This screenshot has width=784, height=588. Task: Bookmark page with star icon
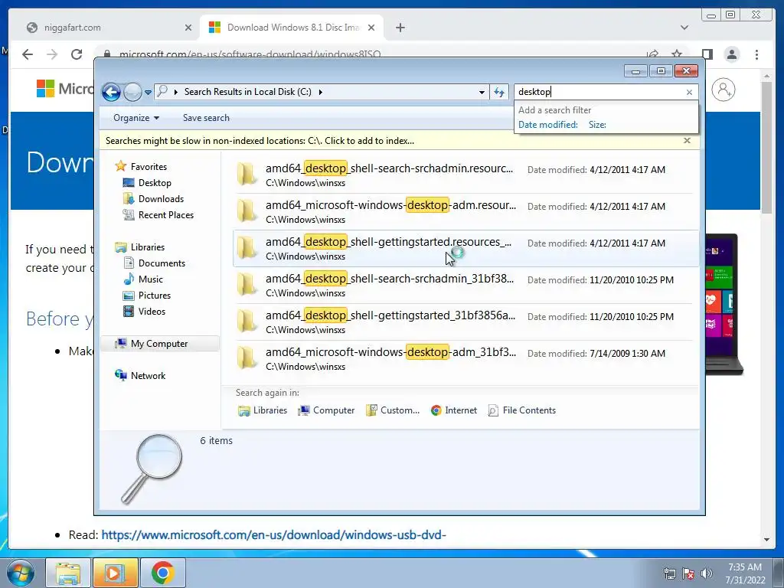click(677, 54)
